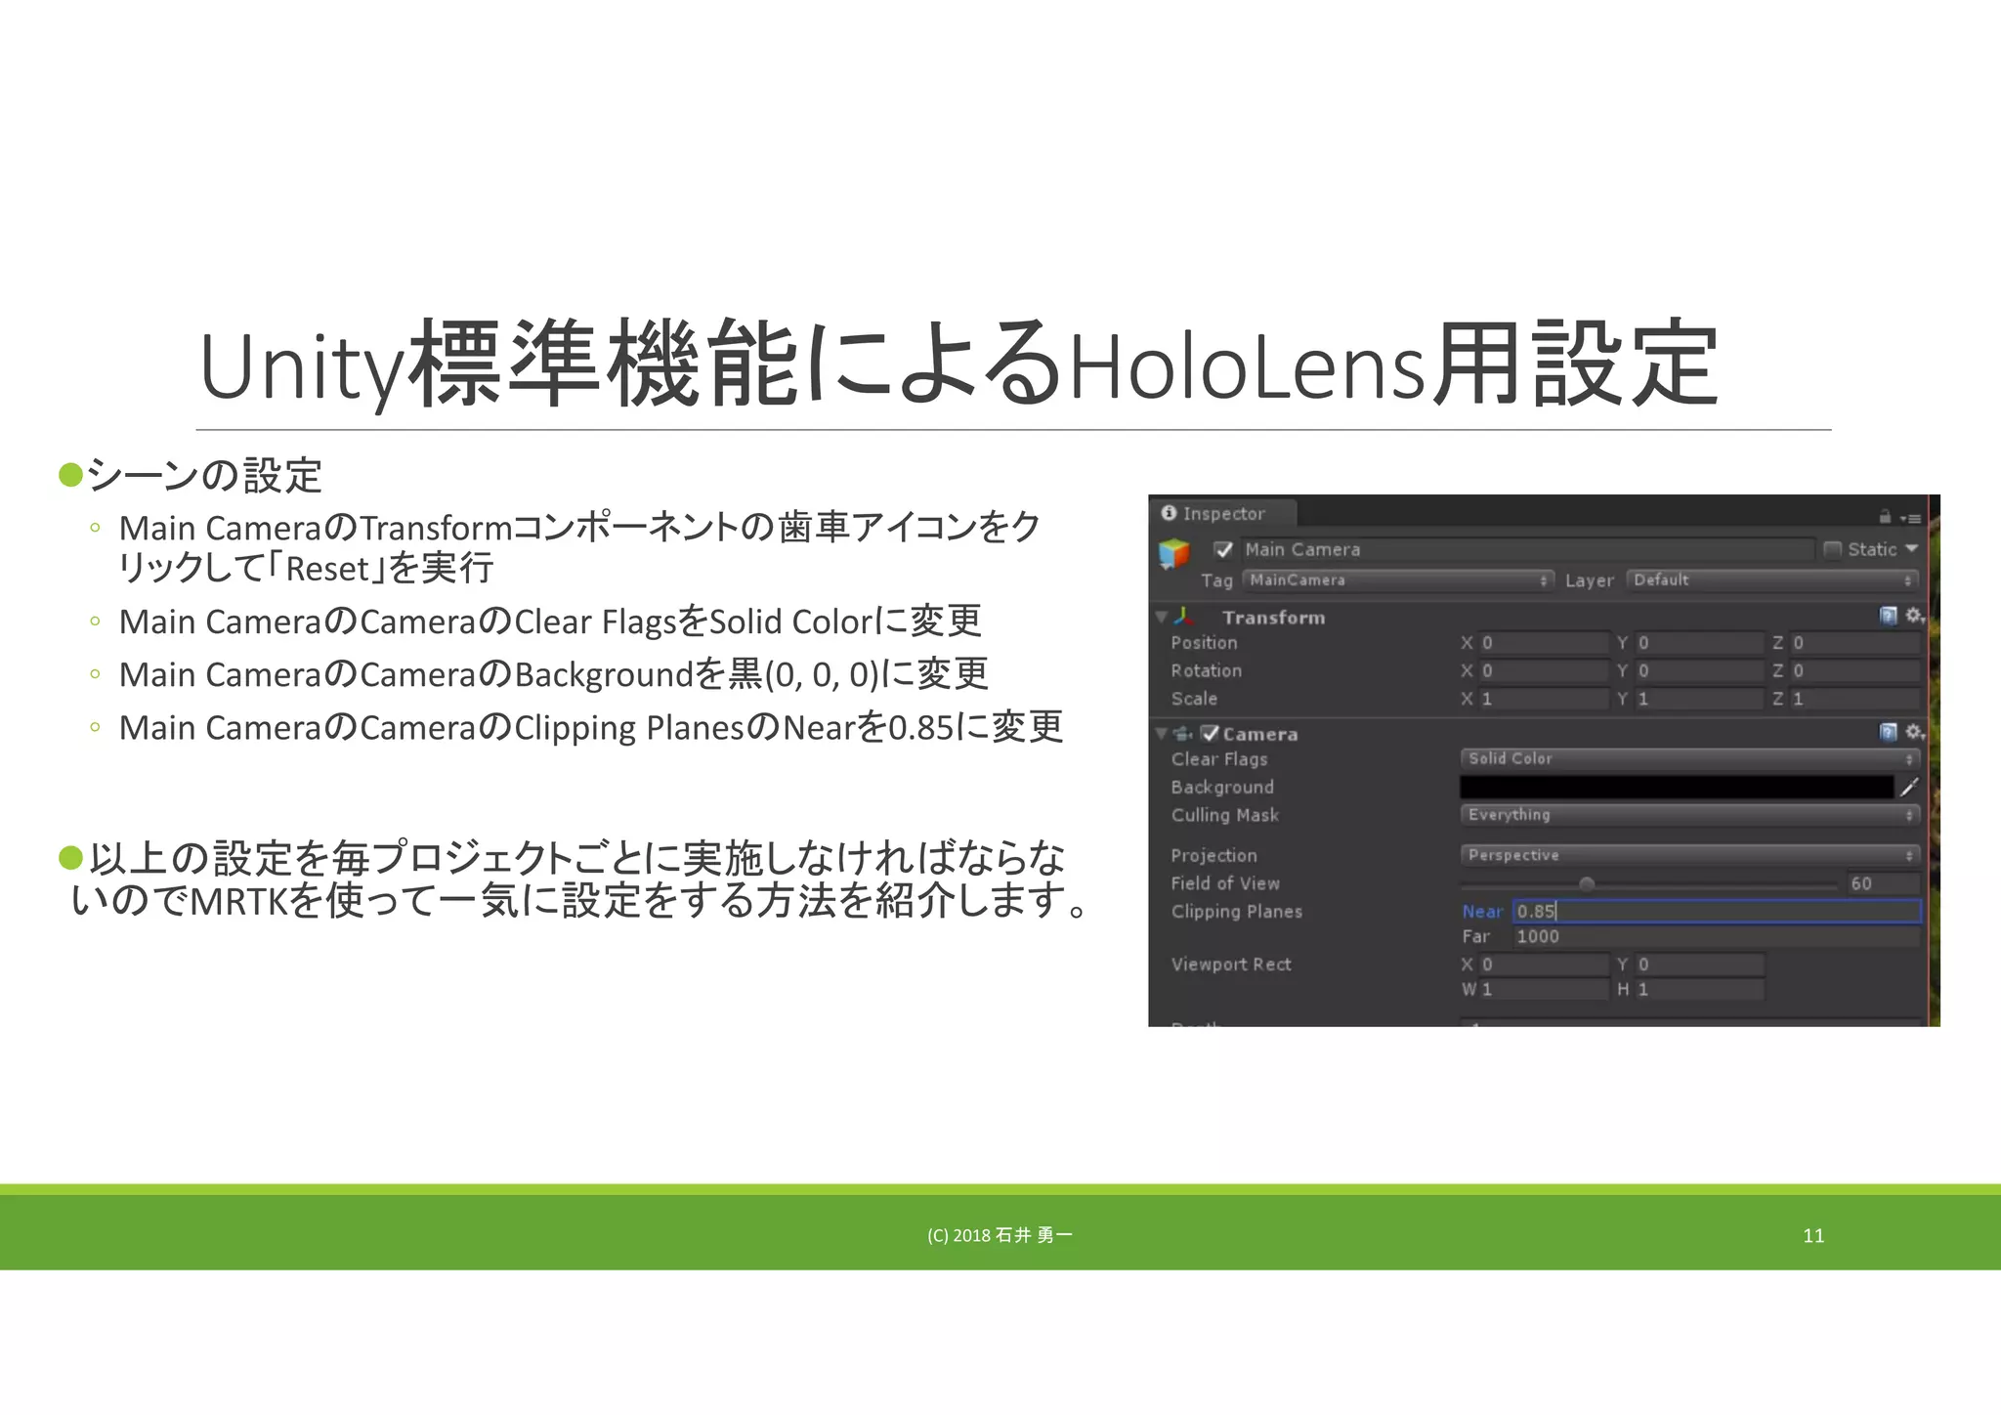Open the Transform component gear menu
2001x1415 pixels.
[x=1915, y=616]
